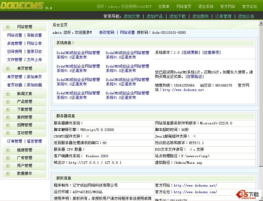Open the 添加文章 shortcut link
The width and height of the screenshot is (263, 201).
coord(132,16)
